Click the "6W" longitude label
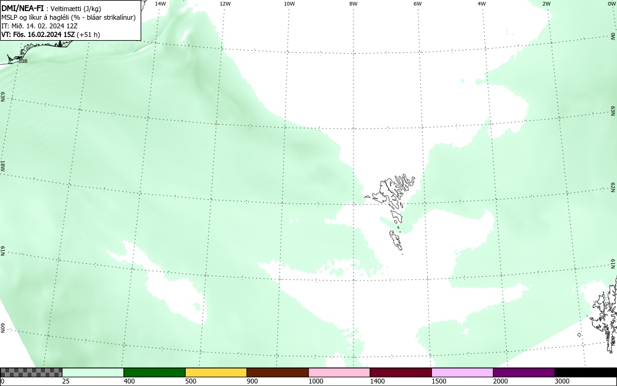617x386 pixels. [x=418, y=4]
